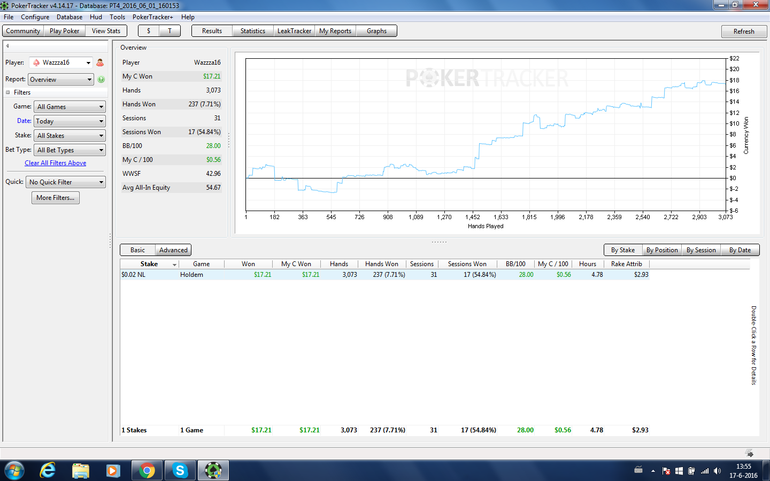Open the PokerTracker+ menu
Screen dimensions: 770x481
pyautogui.click(x=153, y=17)
